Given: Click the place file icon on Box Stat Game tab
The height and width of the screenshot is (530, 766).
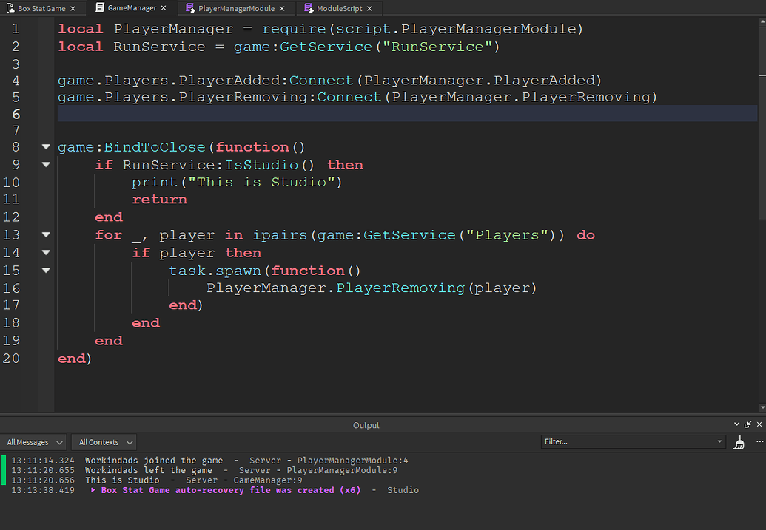Looking at the screenshot, I should [x=10, y=8].
